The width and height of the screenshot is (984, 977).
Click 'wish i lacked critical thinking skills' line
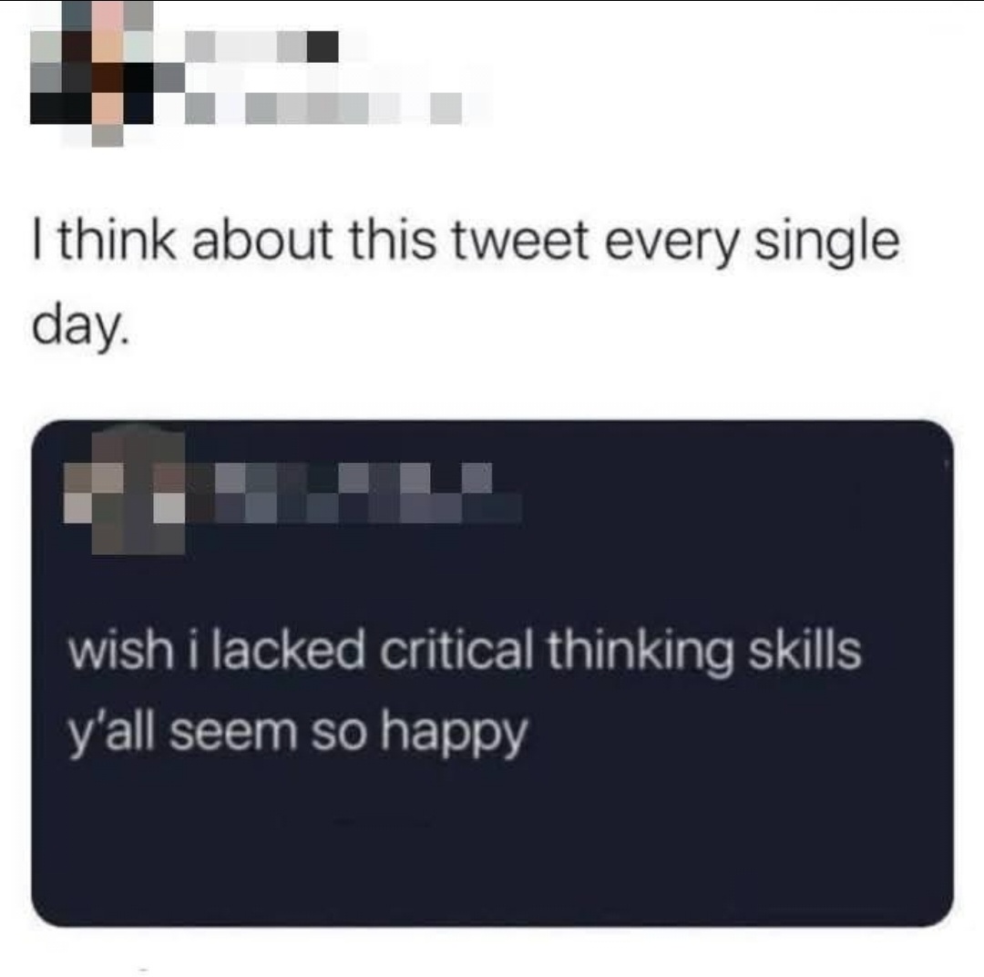(x=465, y=651)
